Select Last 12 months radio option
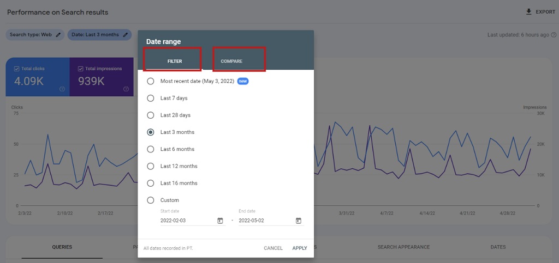The image size is (559, 263). click(x=151, y=166)
